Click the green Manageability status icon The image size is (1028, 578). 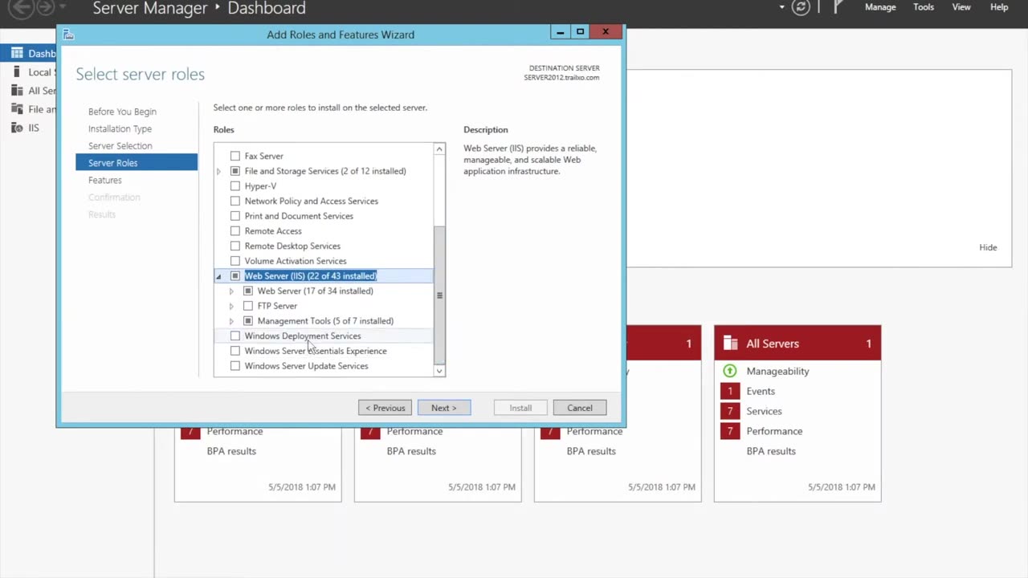pos(729,371)
